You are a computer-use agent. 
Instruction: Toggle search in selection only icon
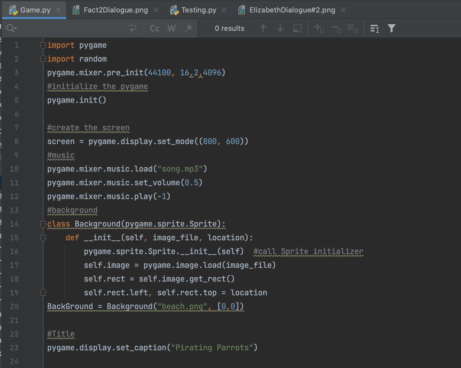297,28
